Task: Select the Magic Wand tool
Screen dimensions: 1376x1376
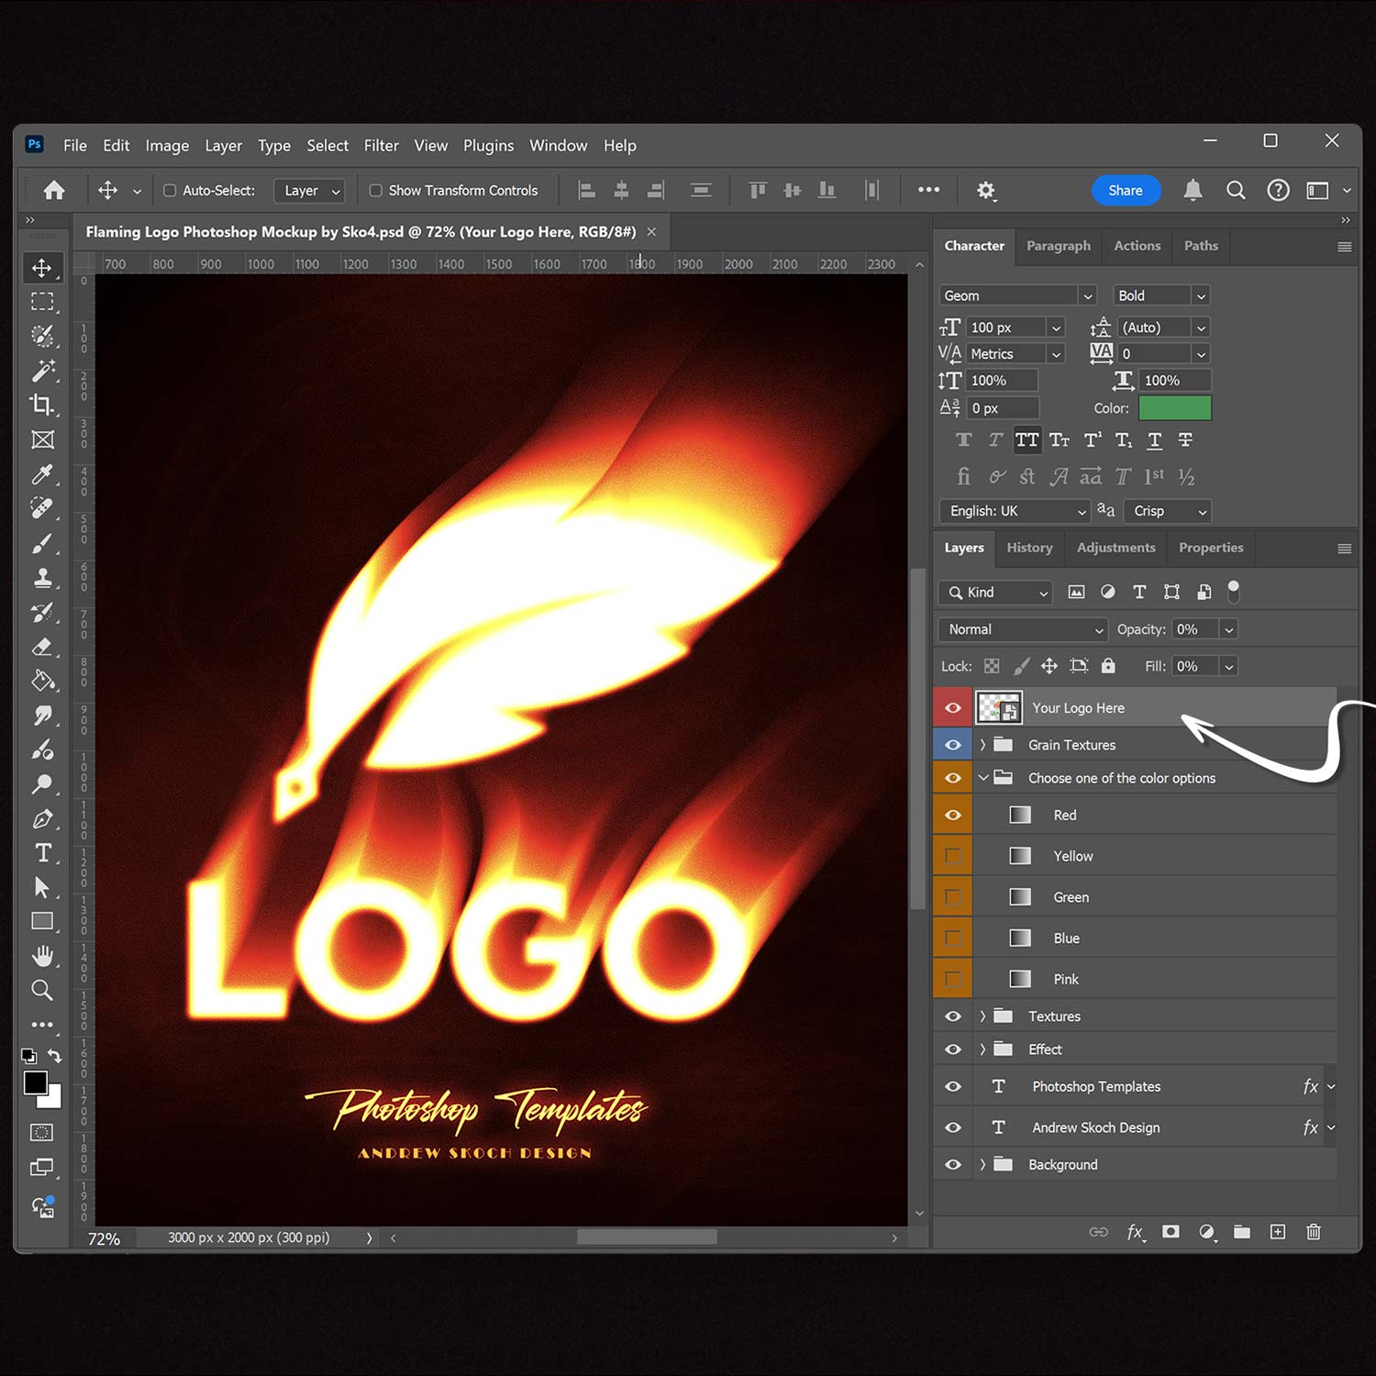Action: point(42,371)
